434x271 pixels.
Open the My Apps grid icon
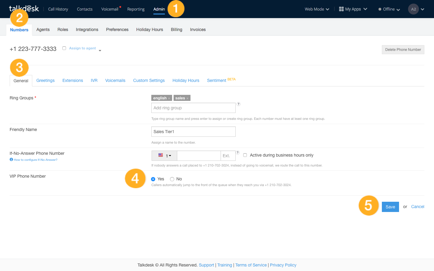click(x=341, y=9)
